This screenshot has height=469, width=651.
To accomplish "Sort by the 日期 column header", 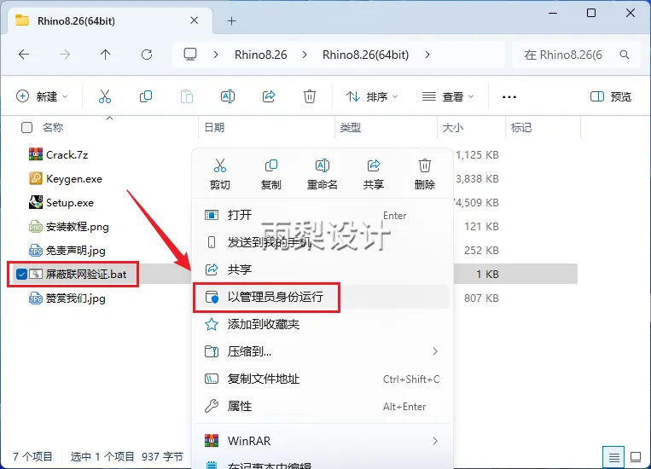I will 214,127.
